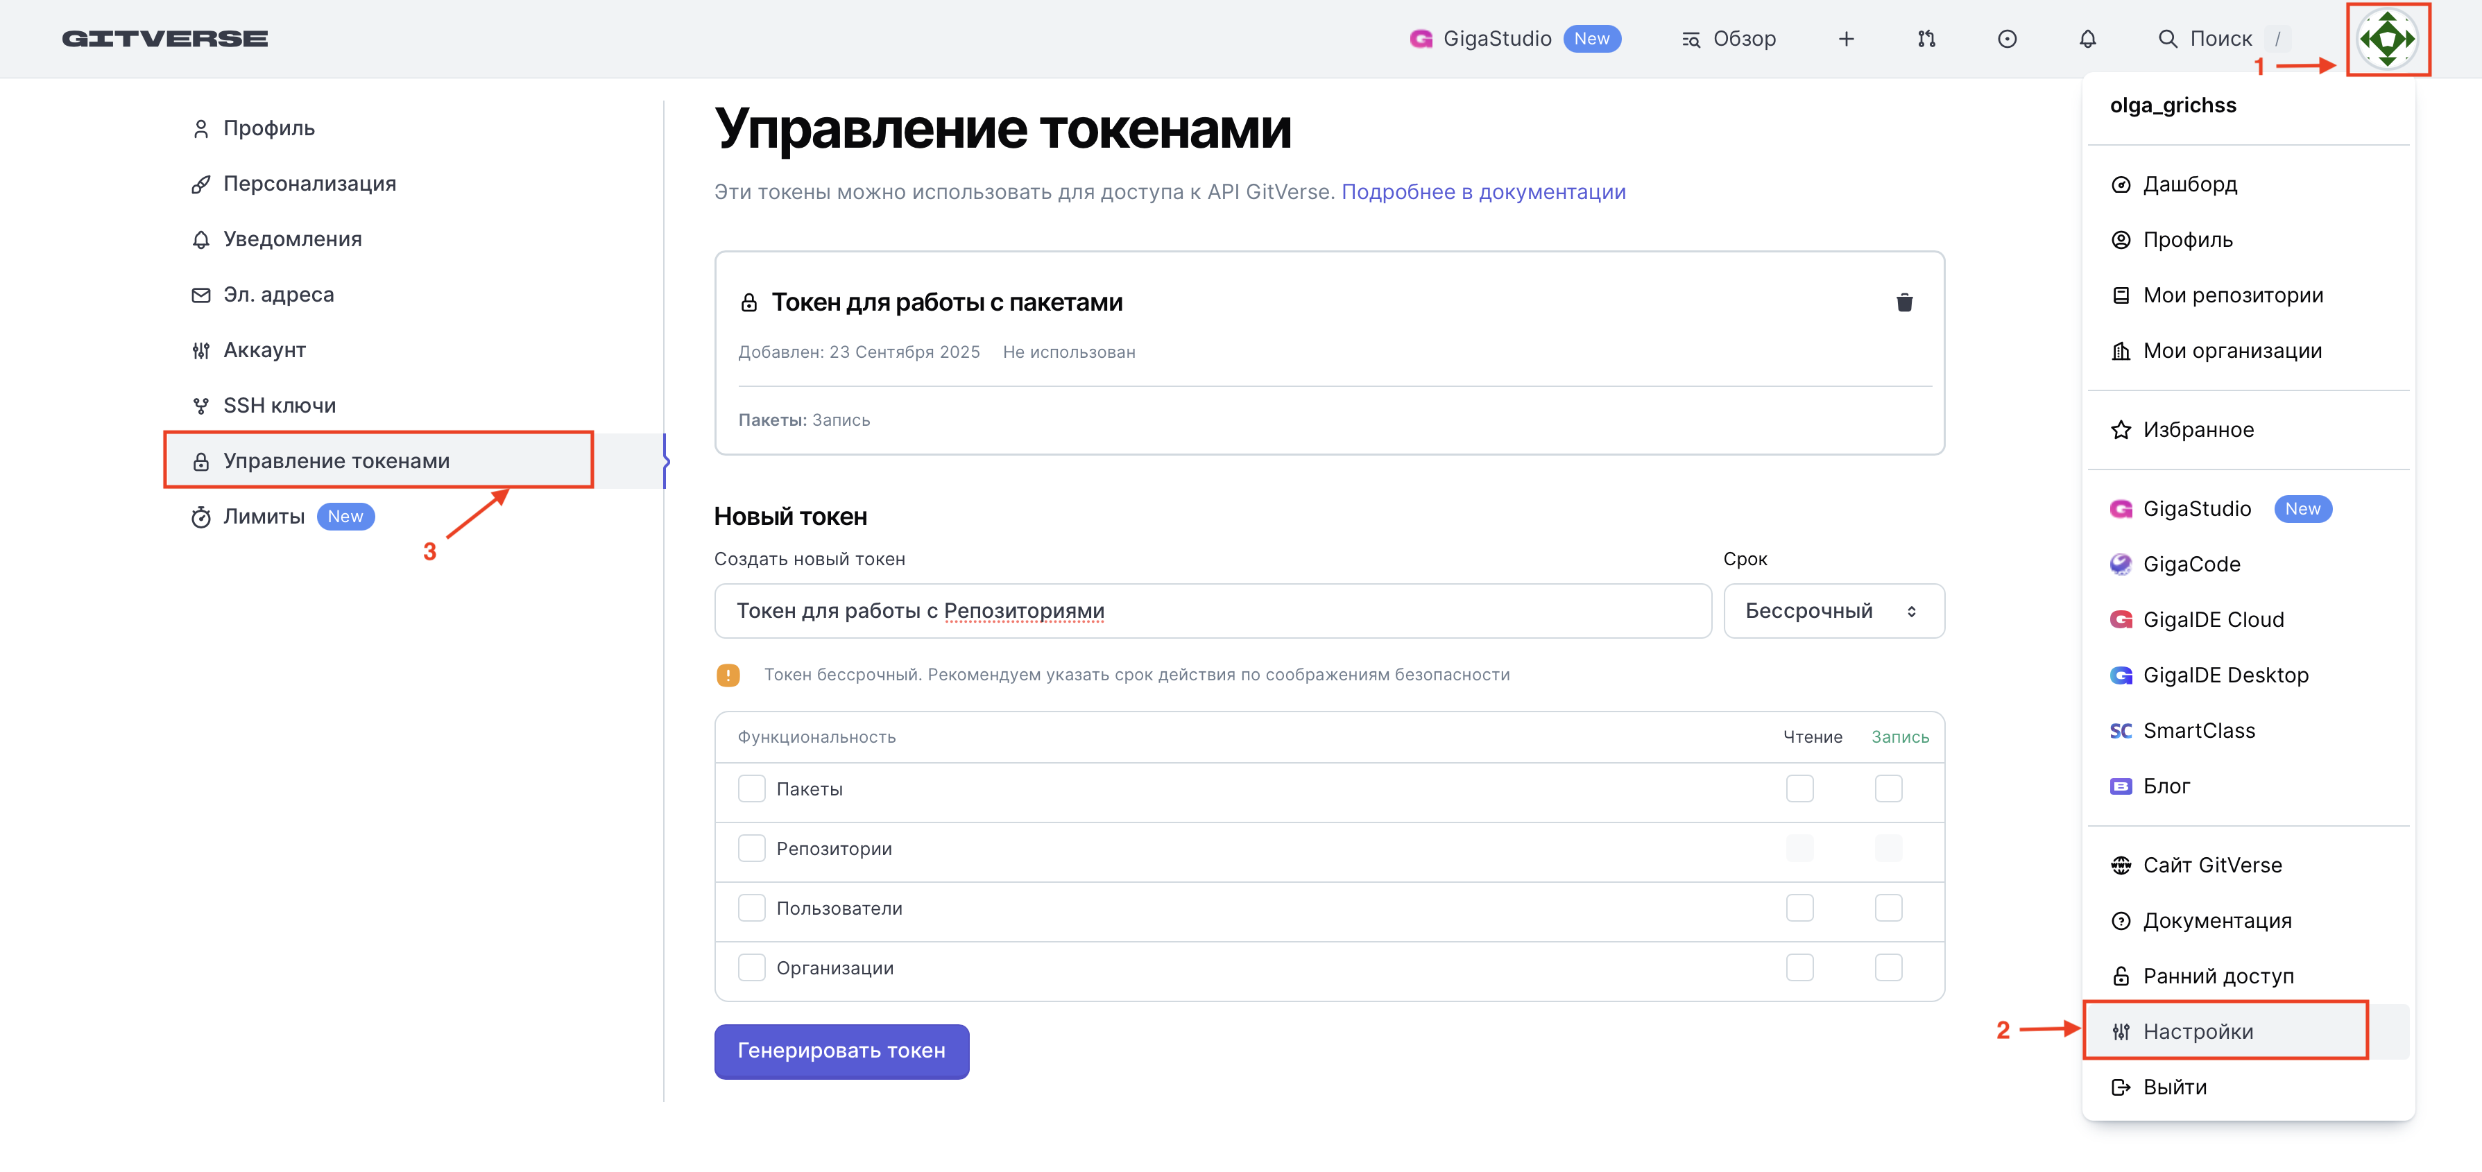Screen dimensions: 2482x1172
Task: Select SSH ключи in settings sidebar
Action: 280,406
